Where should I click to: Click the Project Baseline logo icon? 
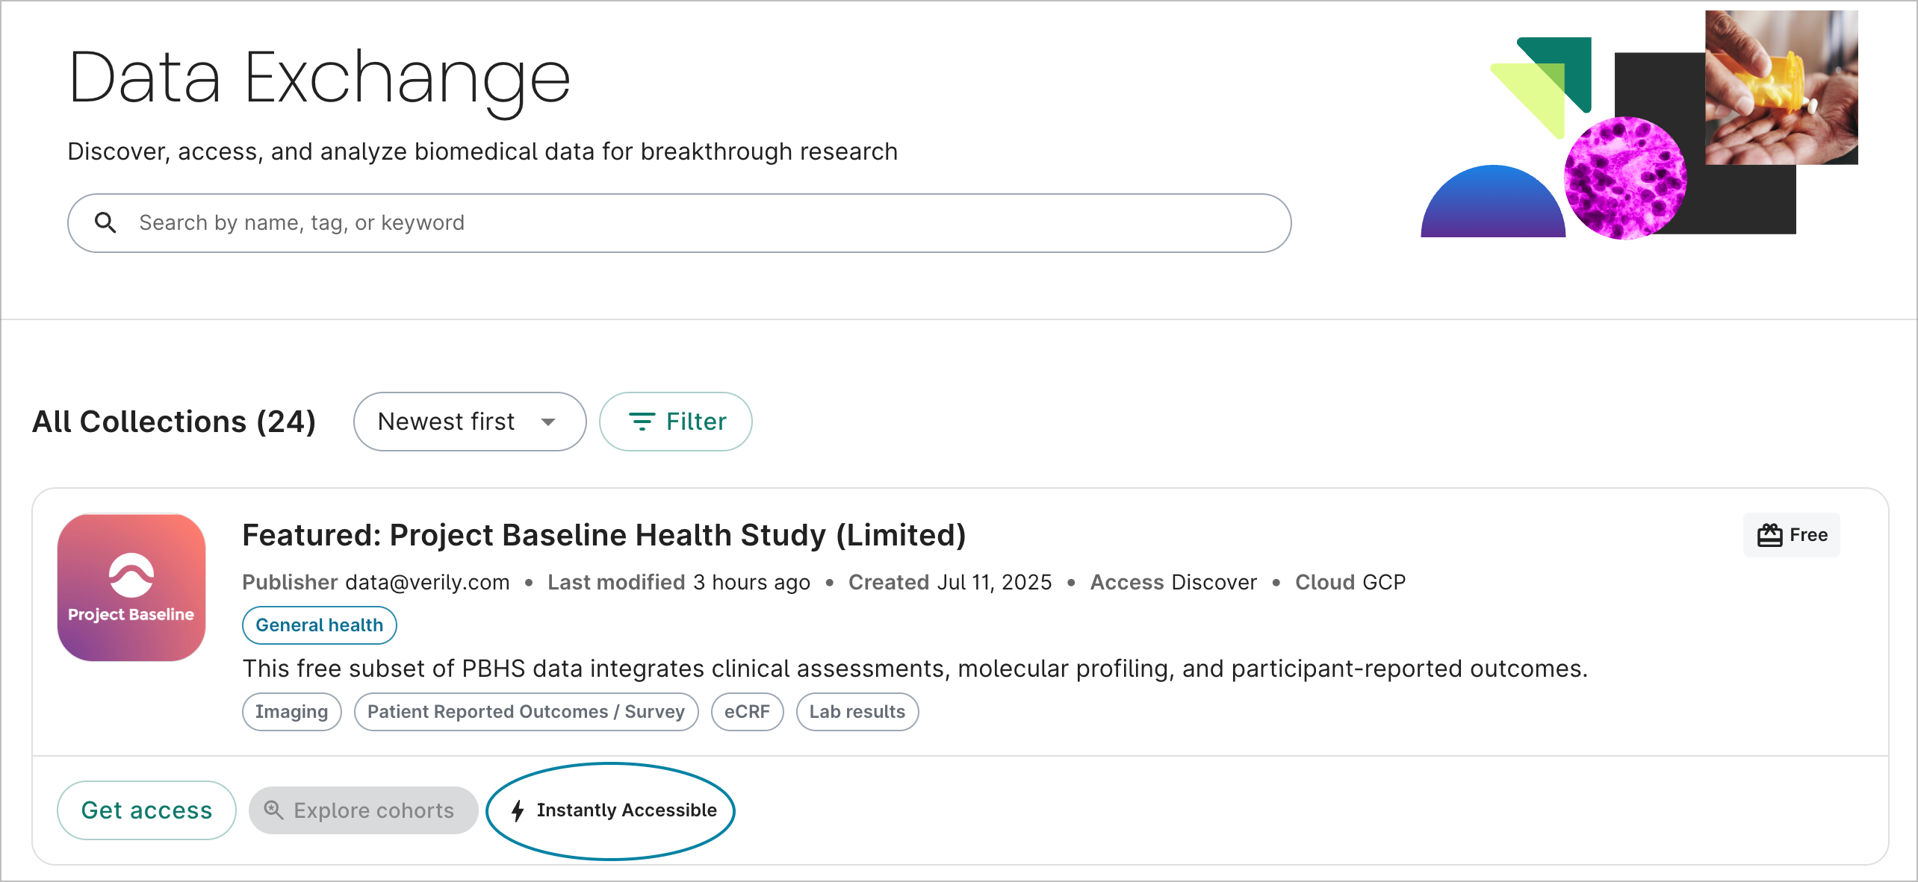tap(131, 587)
